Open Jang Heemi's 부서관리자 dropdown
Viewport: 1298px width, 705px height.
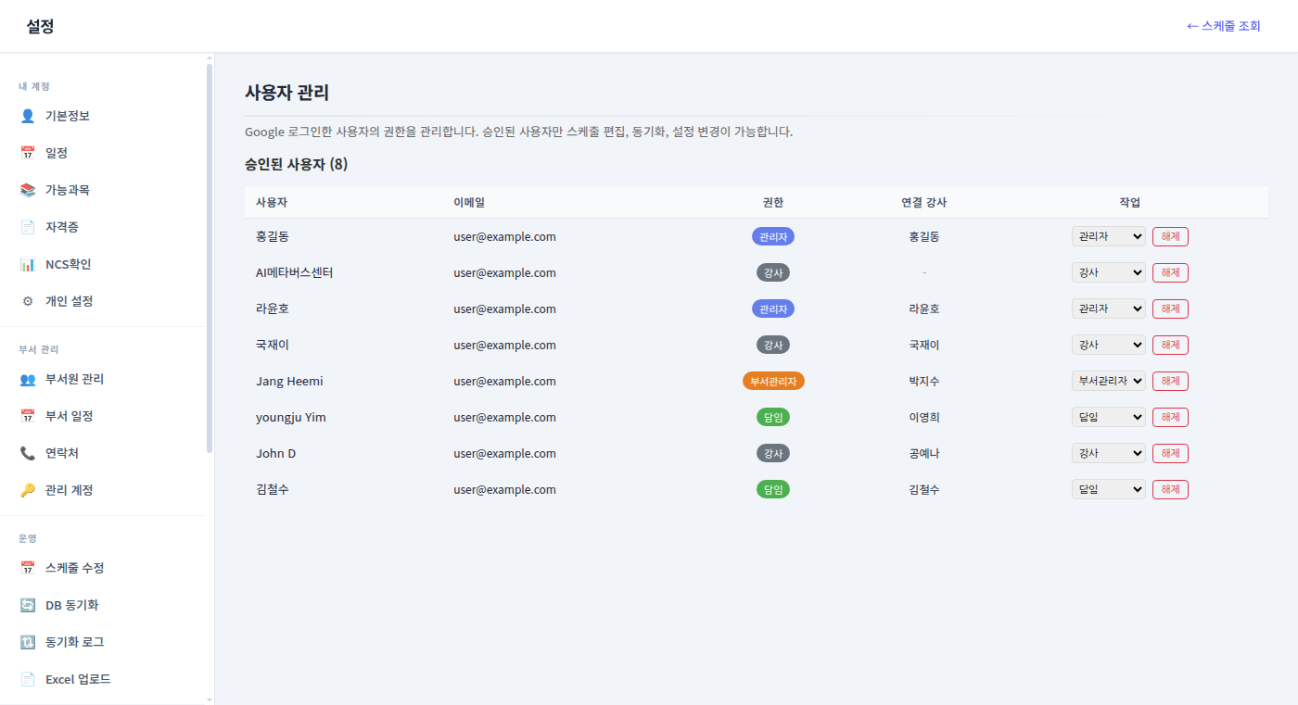[x=1108, y=381]
